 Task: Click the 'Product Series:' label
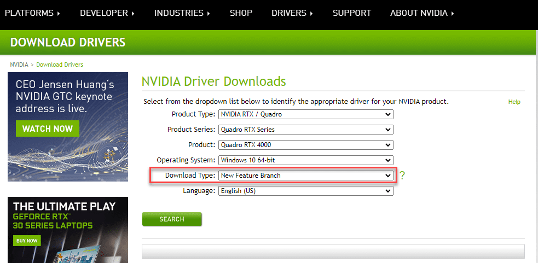click(x=192, y=130)
